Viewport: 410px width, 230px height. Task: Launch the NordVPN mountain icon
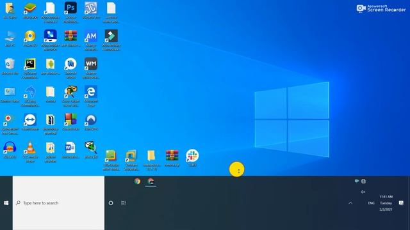click(91, 122)
